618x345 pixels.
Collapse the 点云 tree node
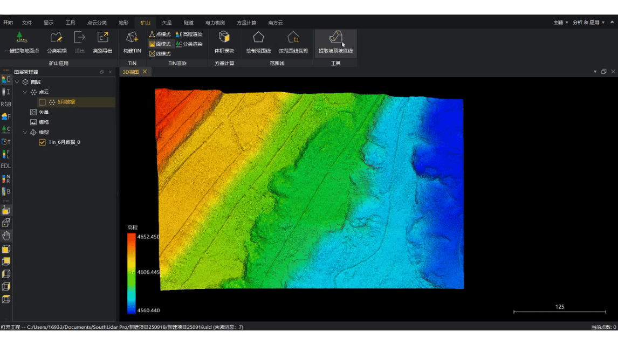25,92
